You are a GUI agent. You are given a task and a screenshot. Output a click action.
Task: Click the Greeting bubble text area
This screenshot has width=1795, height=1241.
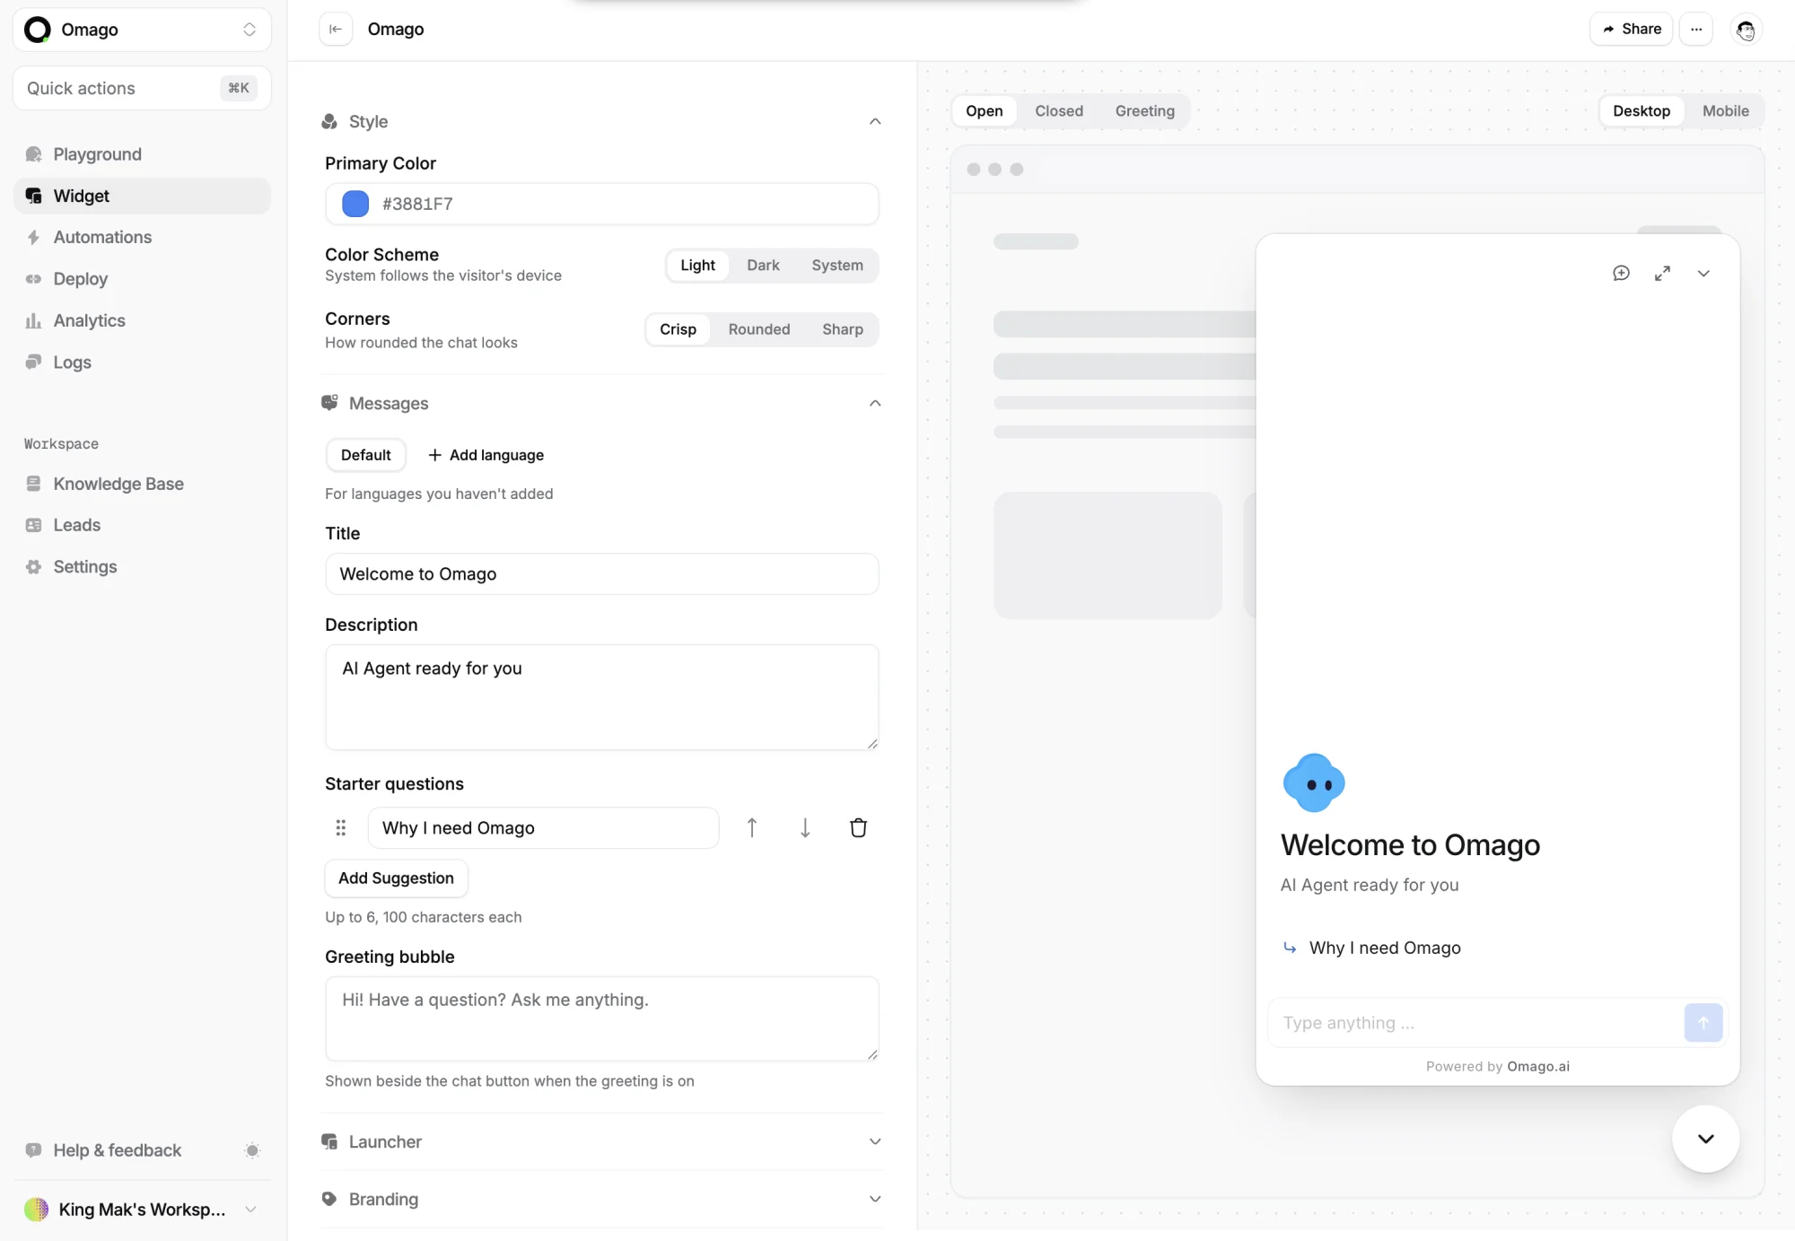click(x=601, y=1018)
